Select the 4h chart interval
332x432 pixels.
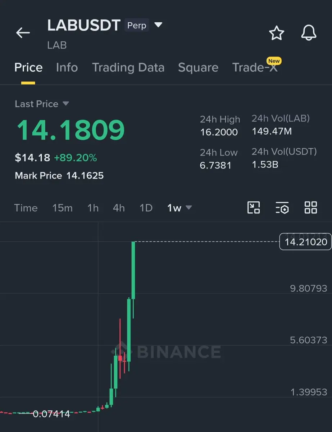tap(119, 208)
